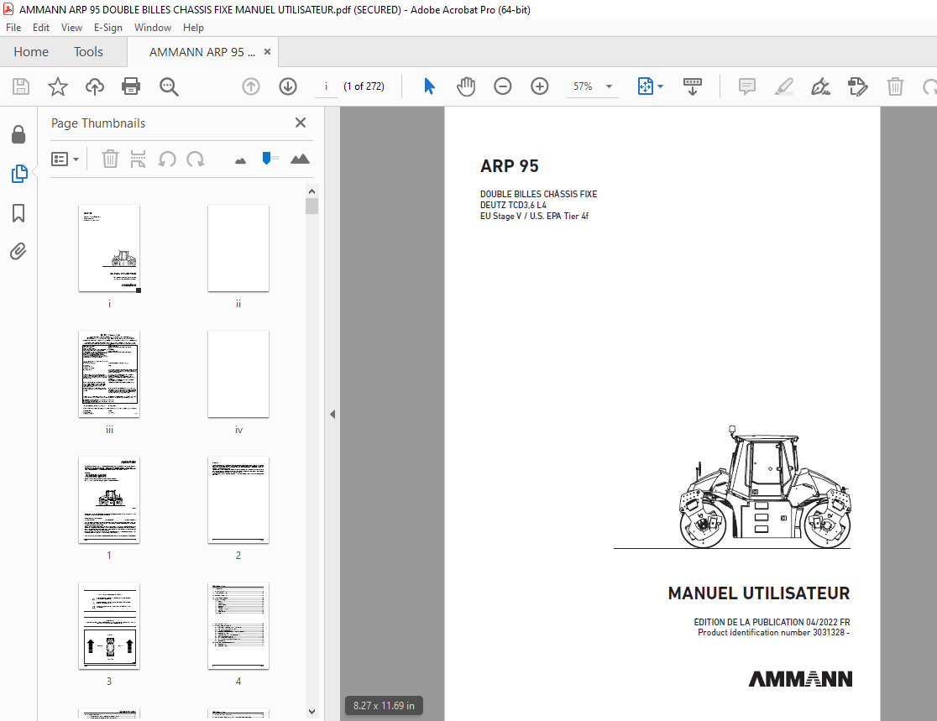
Task: Click the upload to cloud icon
Action: [94, 86]
